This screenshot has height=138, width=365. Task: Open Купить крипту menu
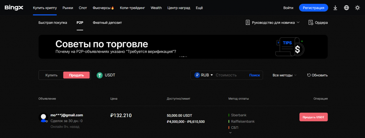(45, 8)
